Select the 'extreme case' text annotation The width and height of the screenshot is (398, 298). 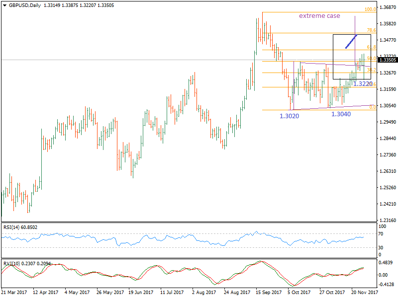tap(319, 16)
